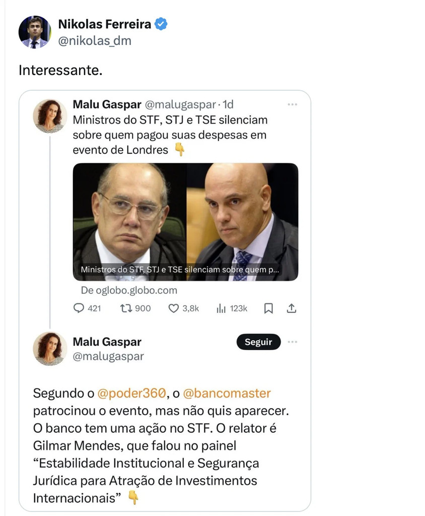425x516 pixels.
Task: Click the @malugaspar handle under second tweet name
Action: point(108,356)
